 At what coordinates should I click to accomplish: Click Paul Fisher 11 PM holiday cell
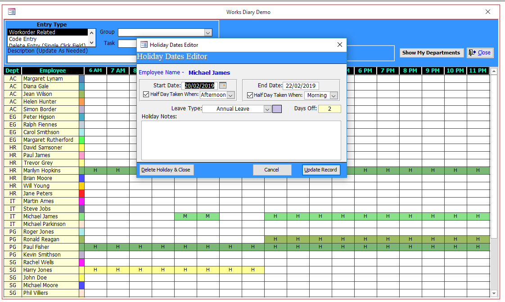pos(478,247)
